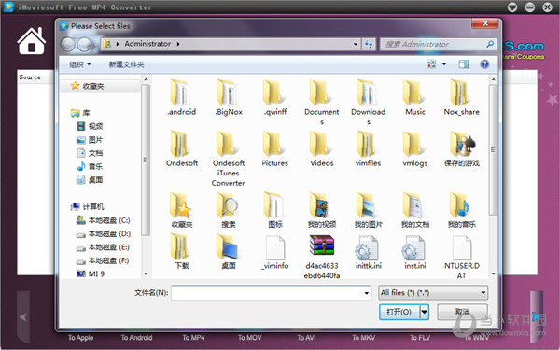This screenshot has height=350, width=560.
Task: Select the _viminfo file
Action: click(275, 252)
